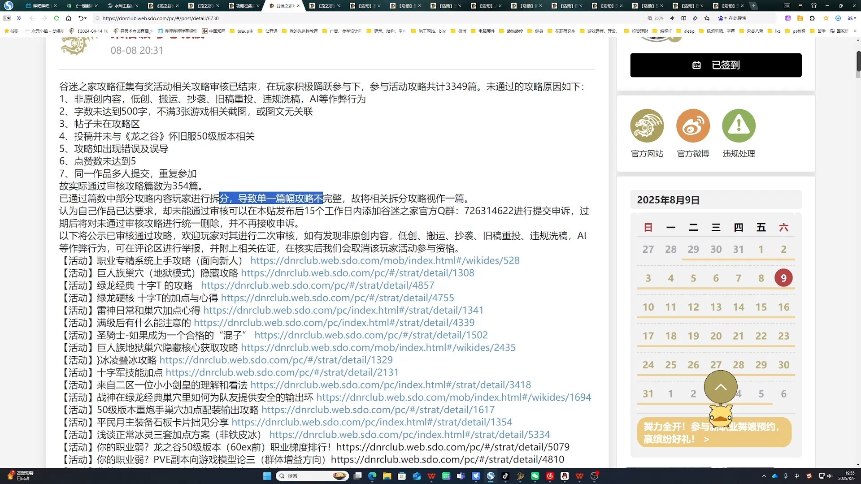Click the 违规处理 warning icon
Viewport: 861px width, 484px height.
click(x=739, y=125)
